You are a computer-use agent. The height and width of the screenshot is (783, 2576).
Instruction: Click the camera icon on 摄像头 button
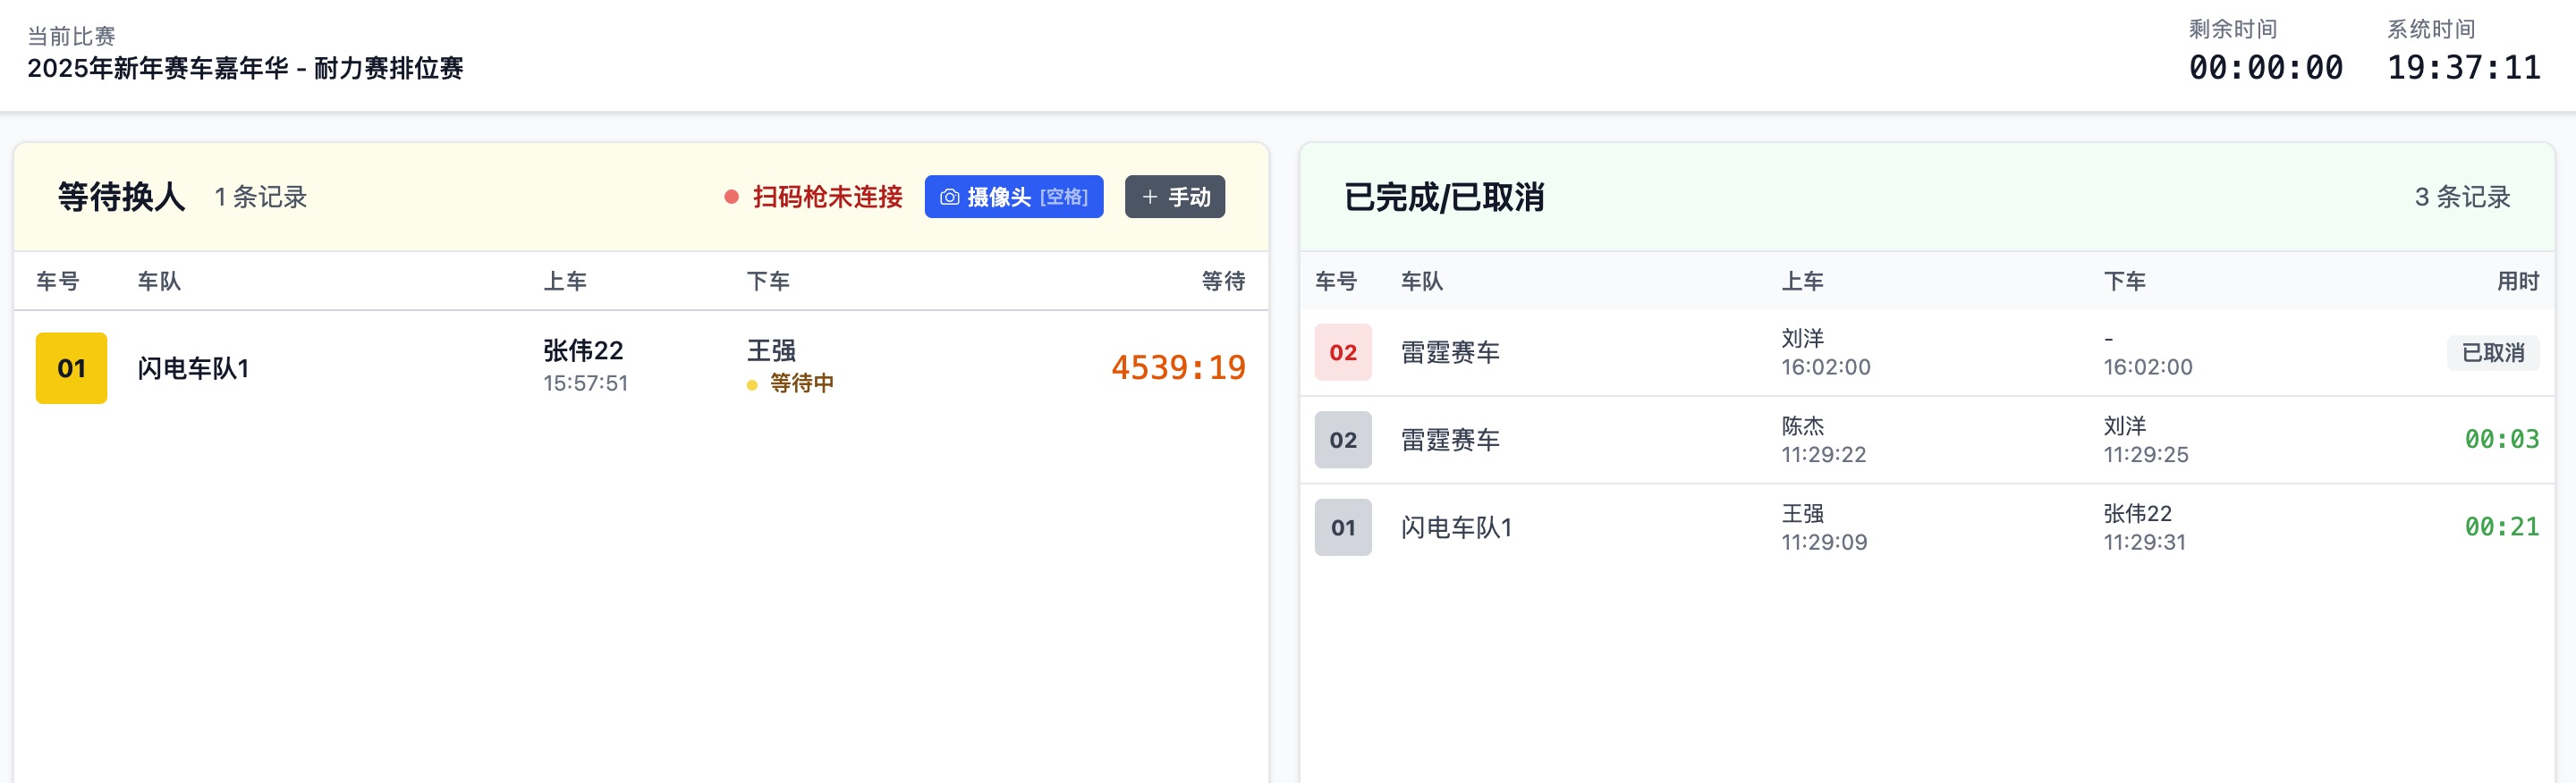pyautogui.click(x=951, y=197)
